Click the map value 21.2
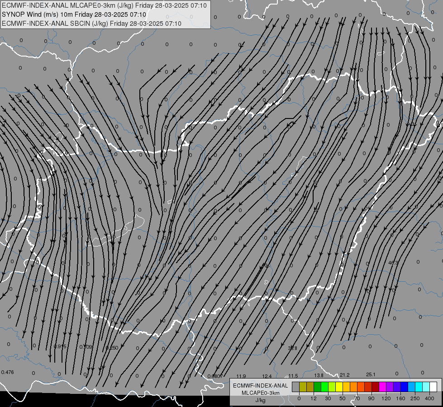Screen dimensions: 443x407 [345, 375]
